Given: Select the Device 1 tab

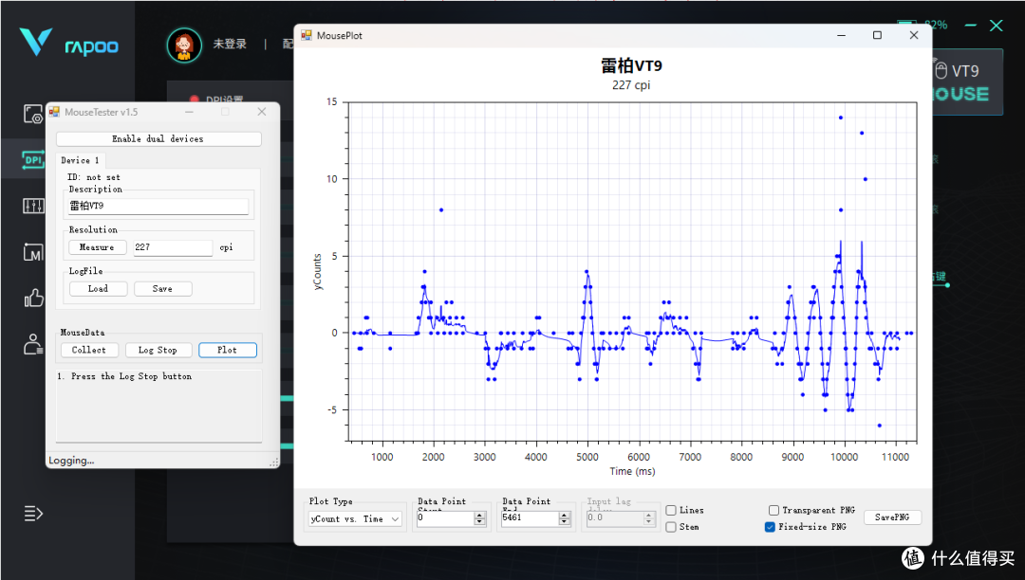Looking at the screenshot, I should pyautogui.click(x=80, y=160).
